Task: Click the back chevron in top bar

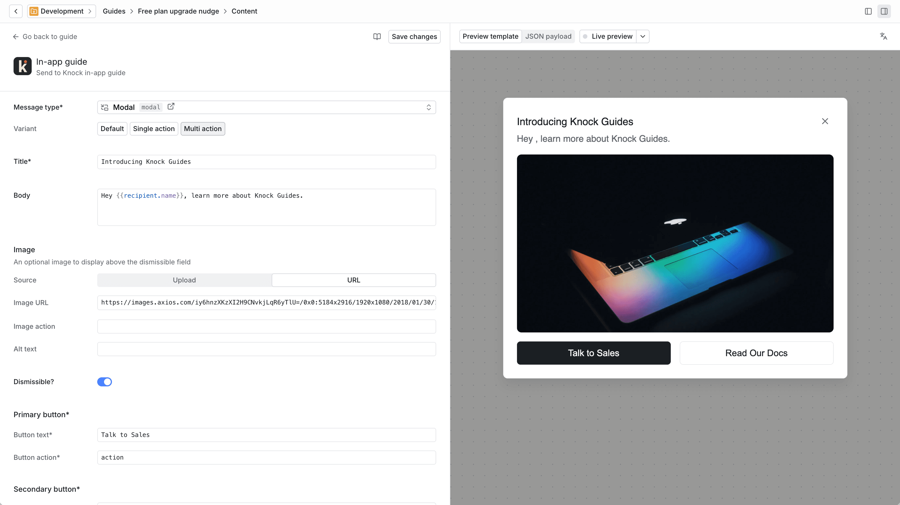Action: pos(16,11)
